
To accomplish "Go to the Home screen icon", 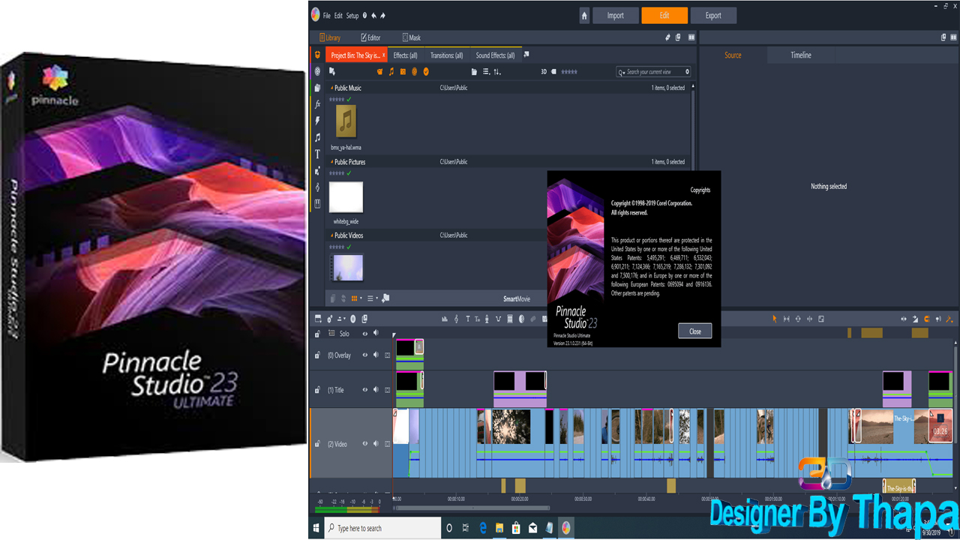I will tap(584, 16).
